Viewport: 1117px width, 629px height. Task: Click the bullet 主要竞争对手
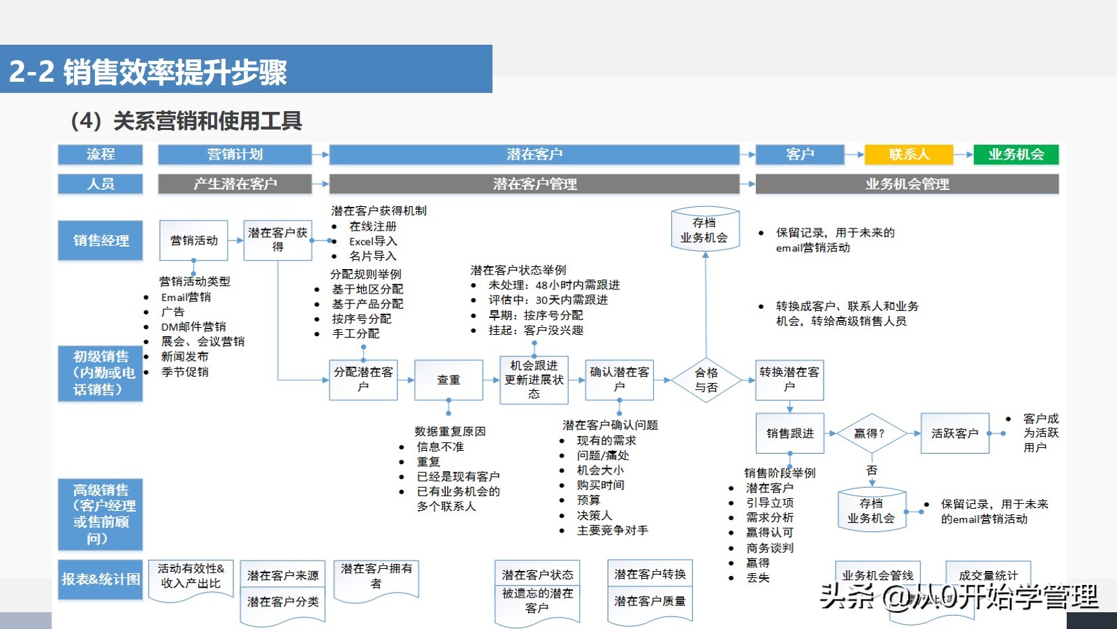613,530
